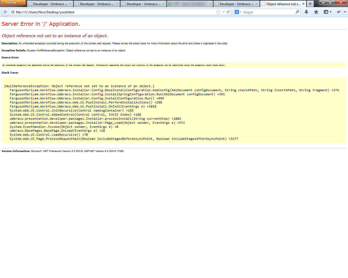The width and height of the screenshot is (348, 278).
Task: Open a new tab with plus button
Action: (x=310, y=4)
